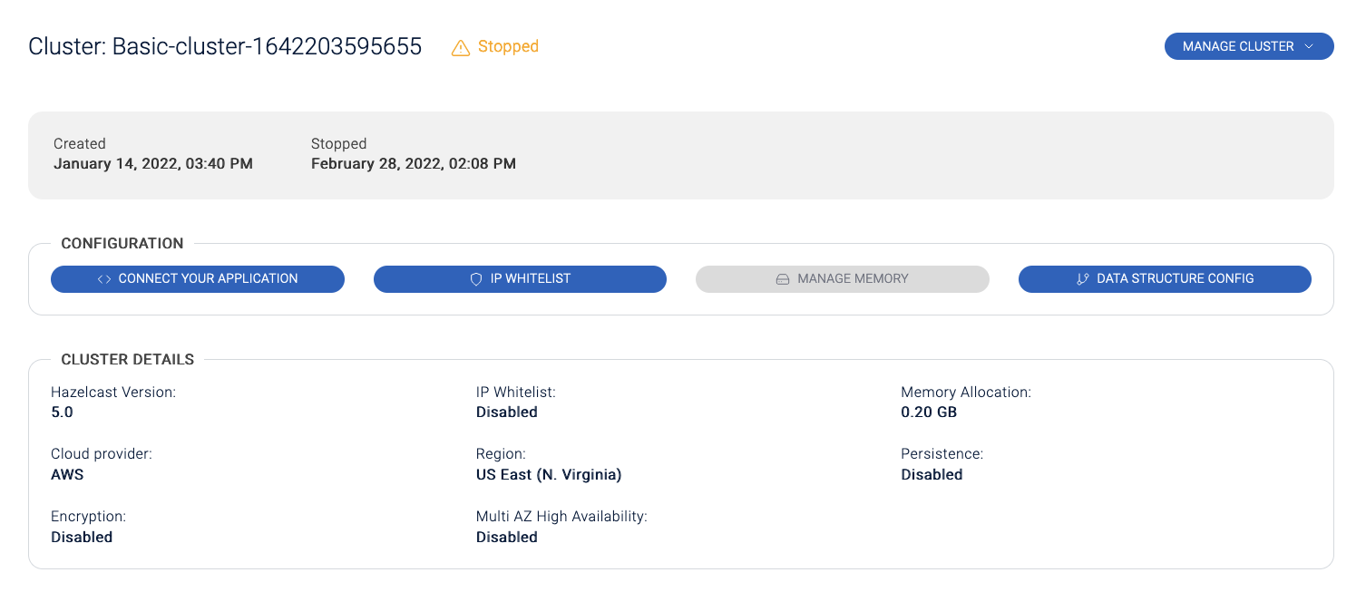Click the shield icon on IP Whitelist button
The image size is (1366, 592).
tap(476, 279)
